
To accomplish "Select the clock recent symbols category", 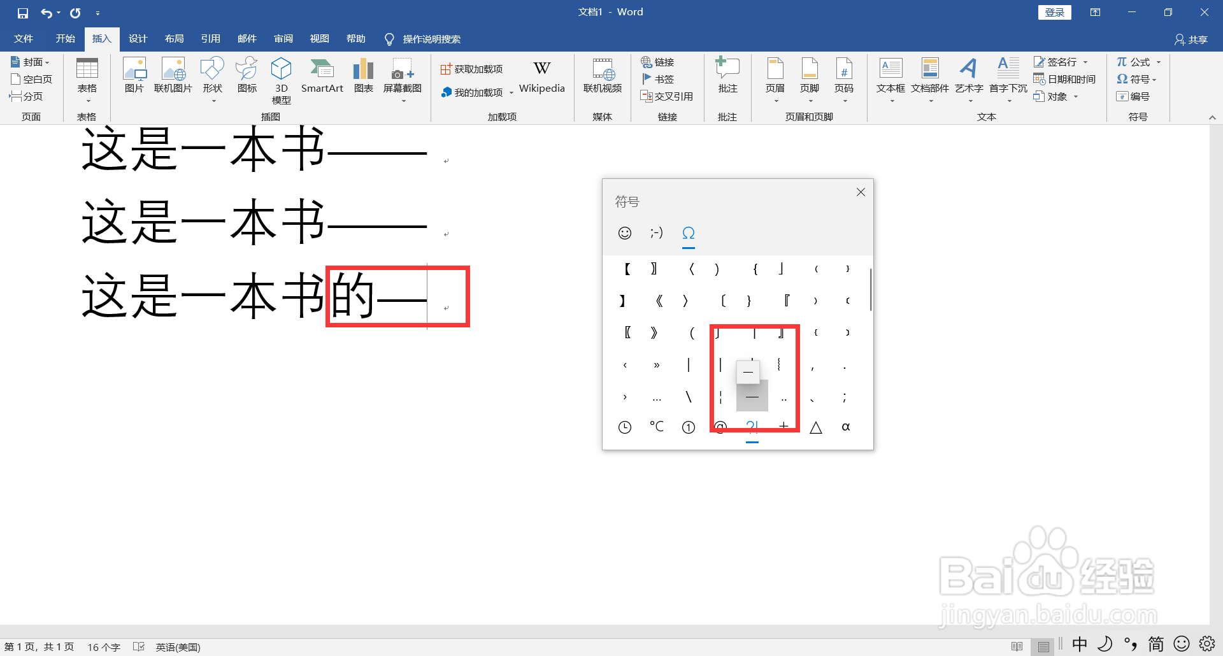I will tap(625, 427).
